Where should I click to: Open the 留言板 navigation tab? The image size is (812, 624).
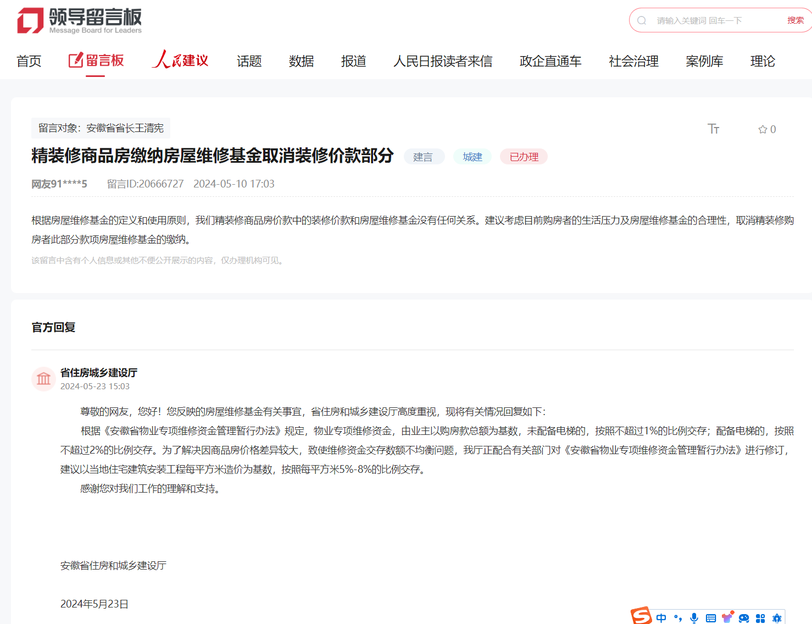click(96, 60)
